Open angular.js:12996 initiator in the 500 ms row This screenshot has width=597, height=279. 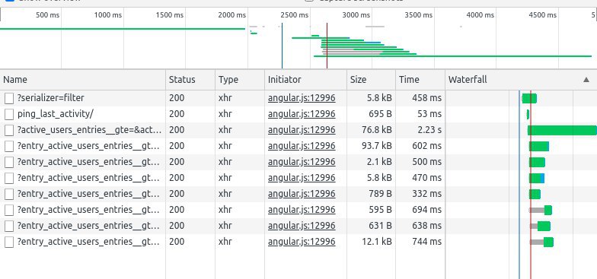coord(302,162)
